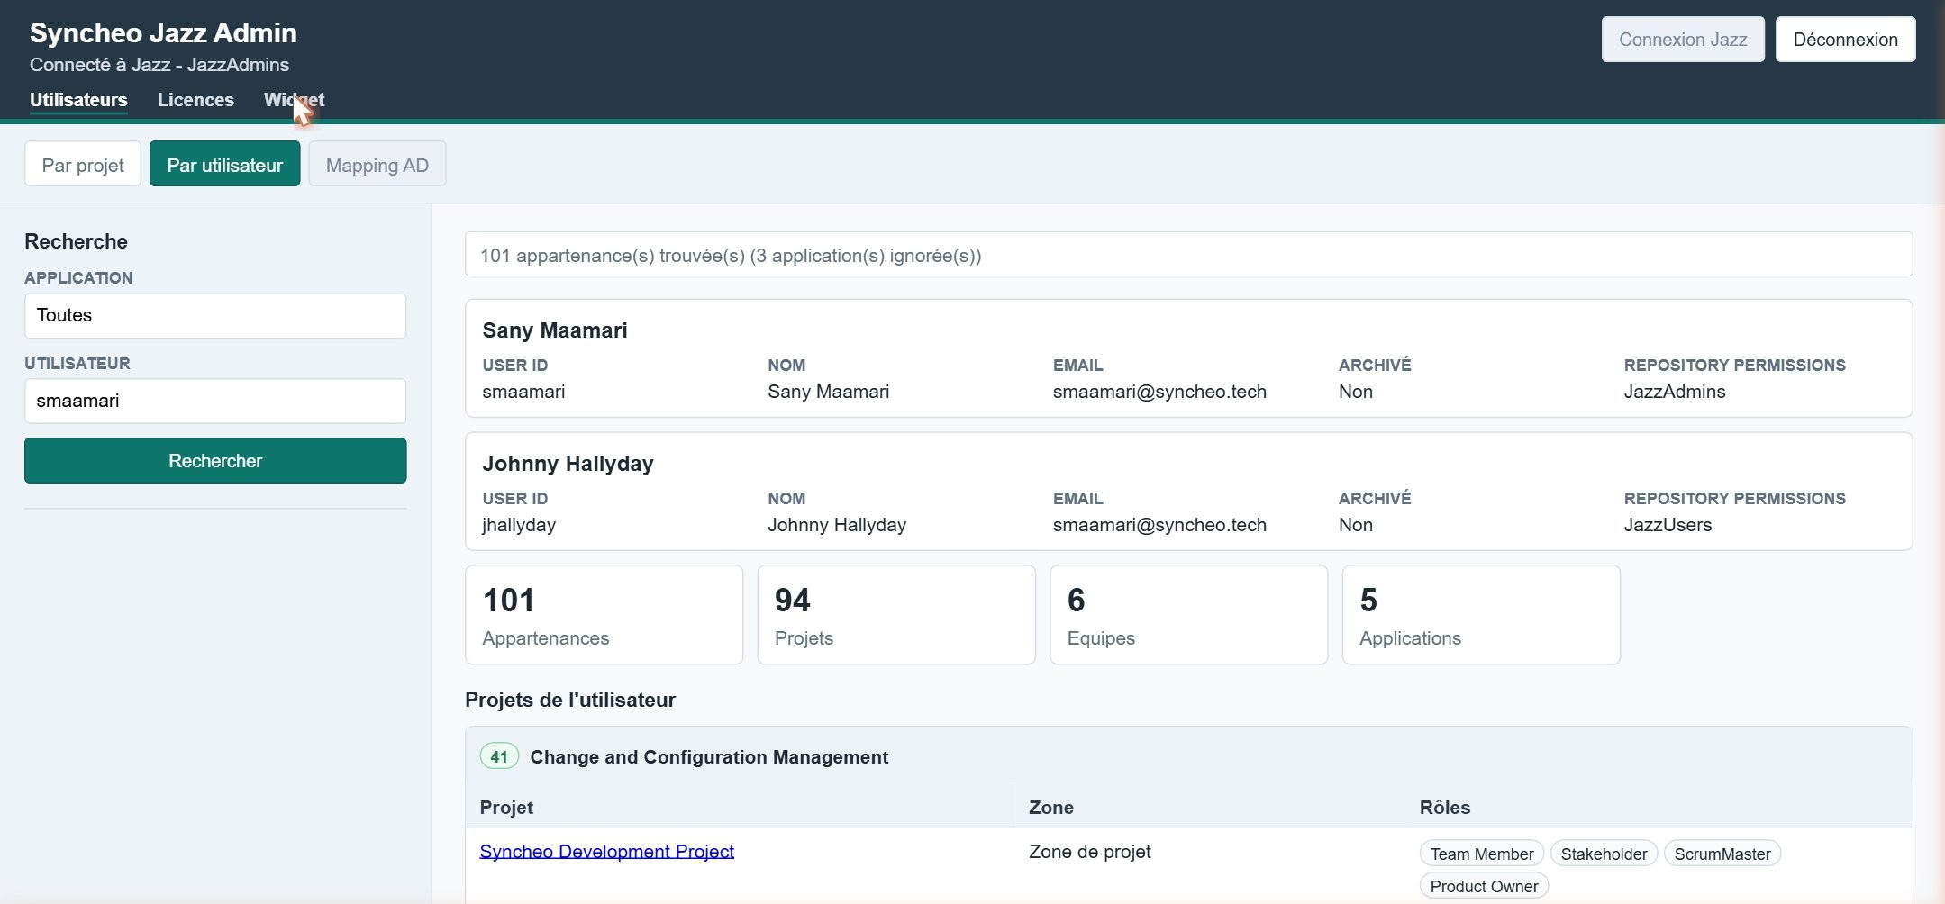The image size is (1945, 904).
Task: Select the Par utilisateur view
Action: pos(224,165)
